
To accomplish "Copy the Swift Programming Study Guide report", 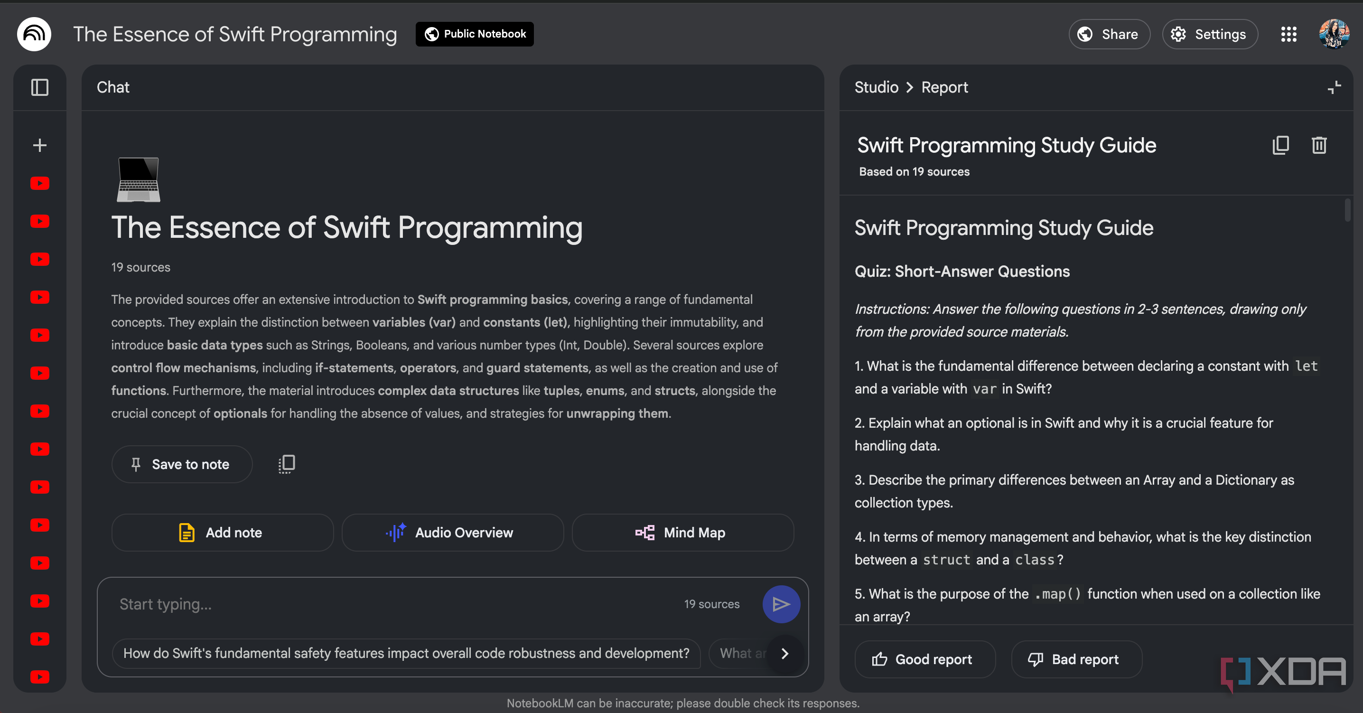I will (1280, 145).
